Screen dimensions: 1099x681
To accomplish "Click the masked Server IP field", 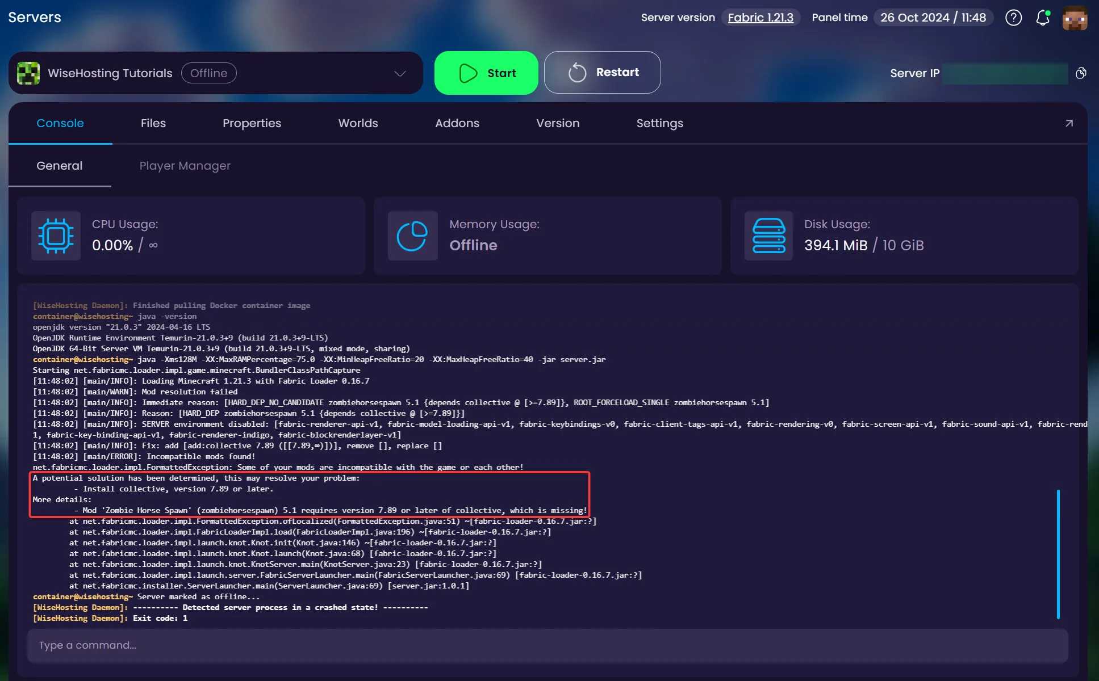I will 1005,73.
